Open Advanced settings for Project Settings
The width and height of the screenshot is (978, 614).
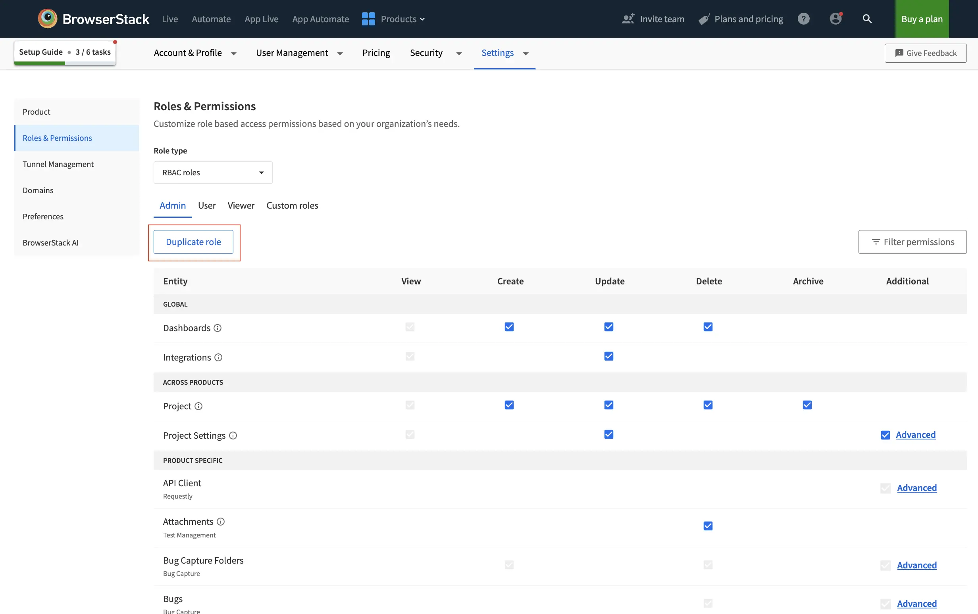click(x=916, y=435)
